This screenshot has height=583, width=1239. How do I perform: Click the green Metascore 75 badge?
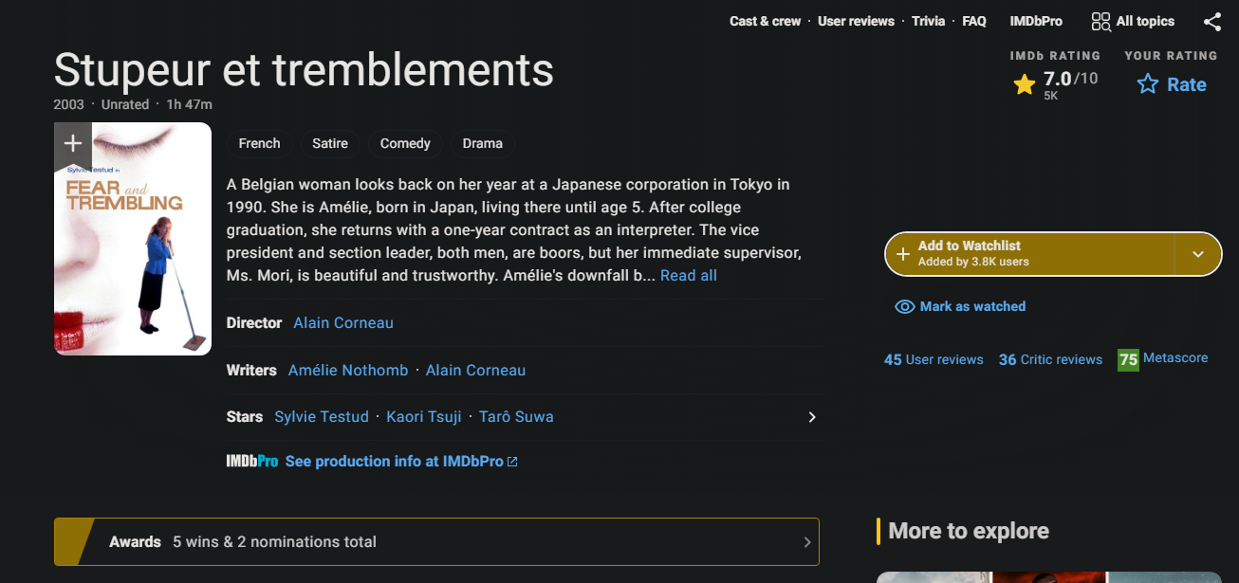pos(1128,359)
